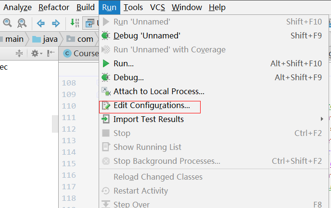Open the Tools menu
This screenshot has width=331, height=208.
(x=133, y=7)
